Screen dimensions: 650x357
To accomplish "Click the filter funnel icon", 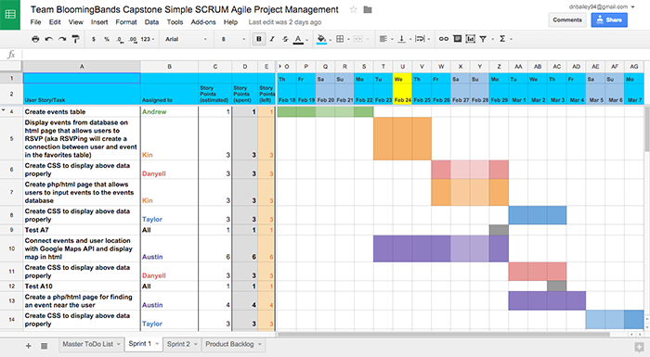I will pos(483,39).
